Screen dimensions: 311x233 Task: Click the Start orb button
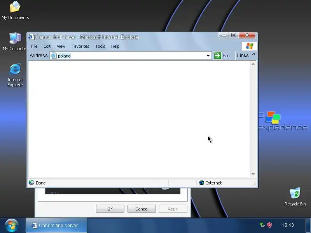(x=12, y=226)
